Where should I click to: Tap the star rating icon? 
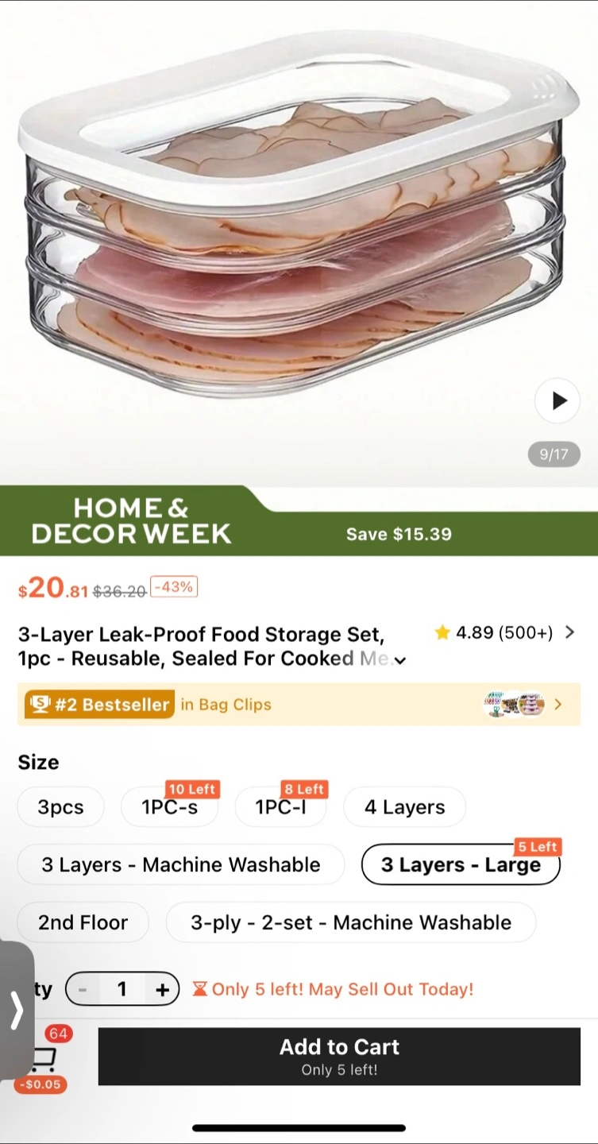[x=442, y=633]
